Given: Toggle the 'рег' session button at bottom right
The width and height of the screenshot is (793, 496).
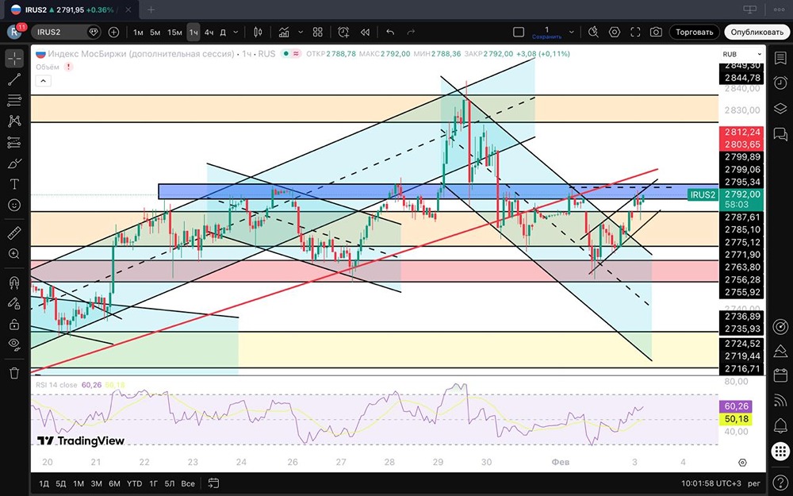Looking at the screenshot, I should coord(753,483).
